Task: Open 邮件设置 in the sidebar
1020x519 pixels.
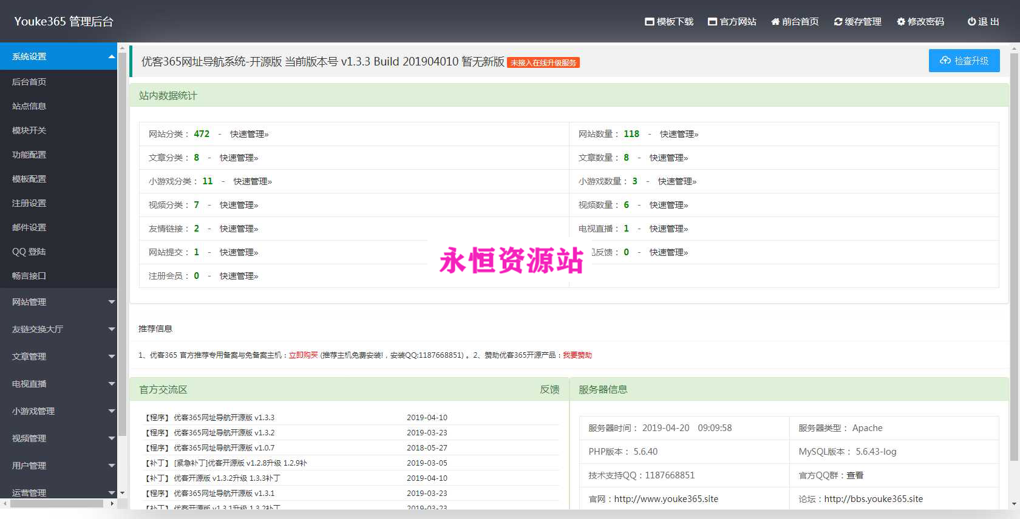Action: pos(29,227)
